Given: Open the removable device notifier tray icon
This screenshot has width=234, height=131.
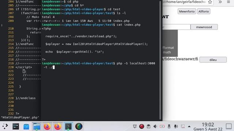Looking at the screenshot, I should [x=169, y=126].
